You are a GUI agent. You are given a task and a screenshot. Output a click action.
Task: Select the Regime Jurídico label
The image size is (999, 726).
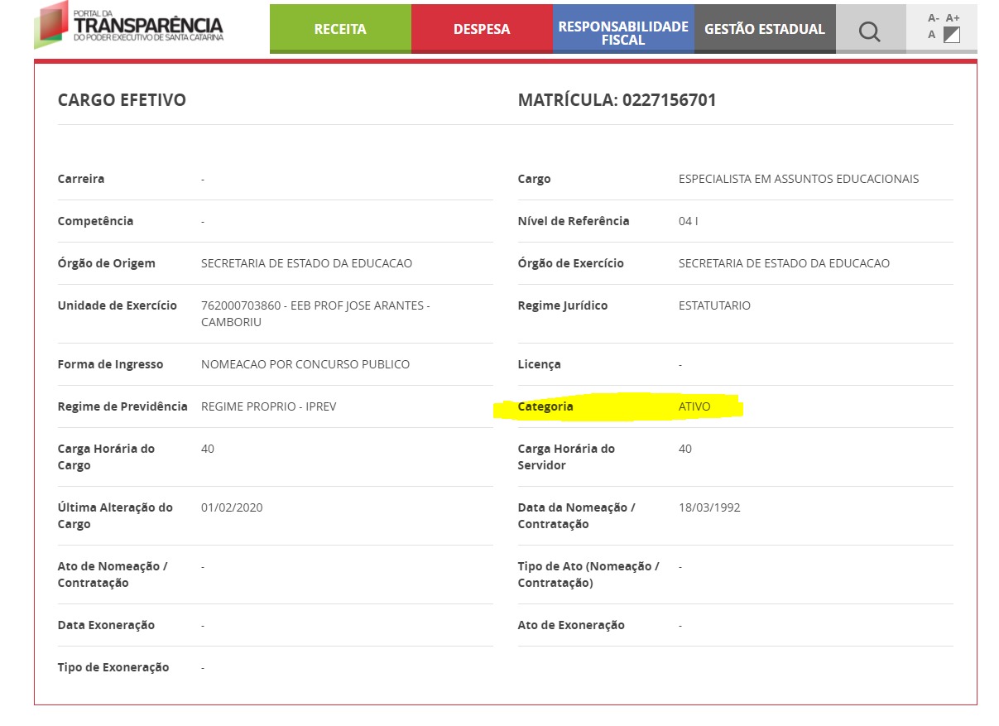pos(563,305)
